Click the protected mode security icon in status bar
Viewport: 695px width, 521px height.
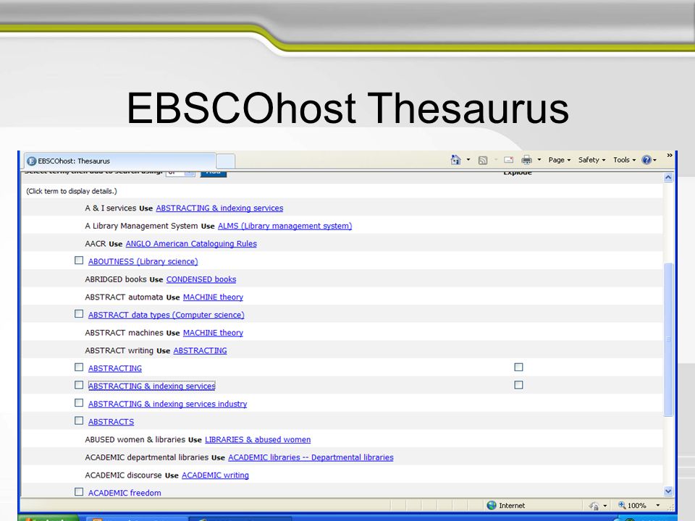(x=594, y=506)
